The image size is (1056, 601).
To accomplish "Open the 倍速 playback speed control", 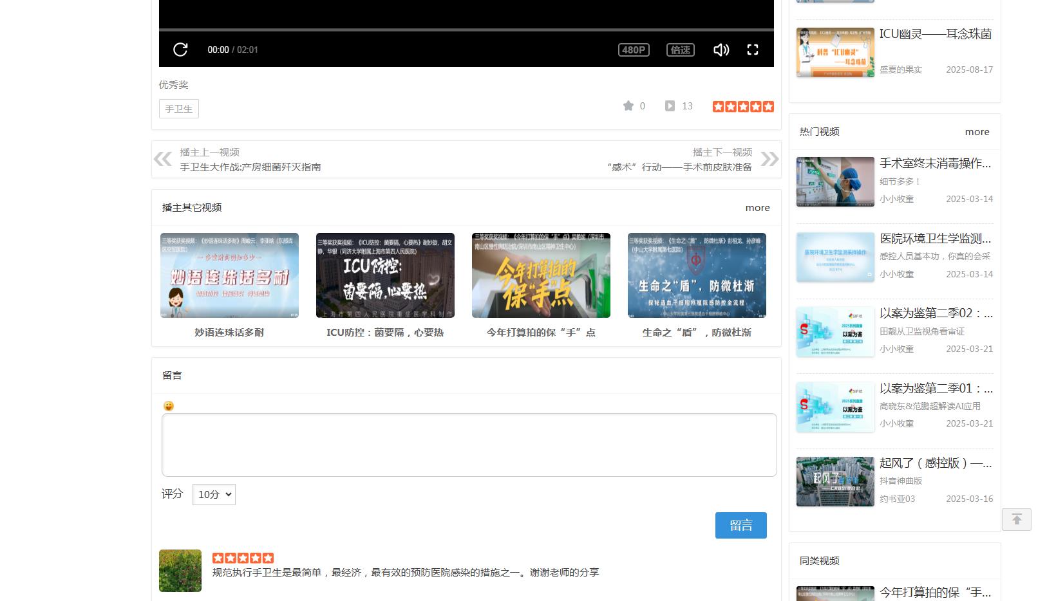I will coord(680,49).
